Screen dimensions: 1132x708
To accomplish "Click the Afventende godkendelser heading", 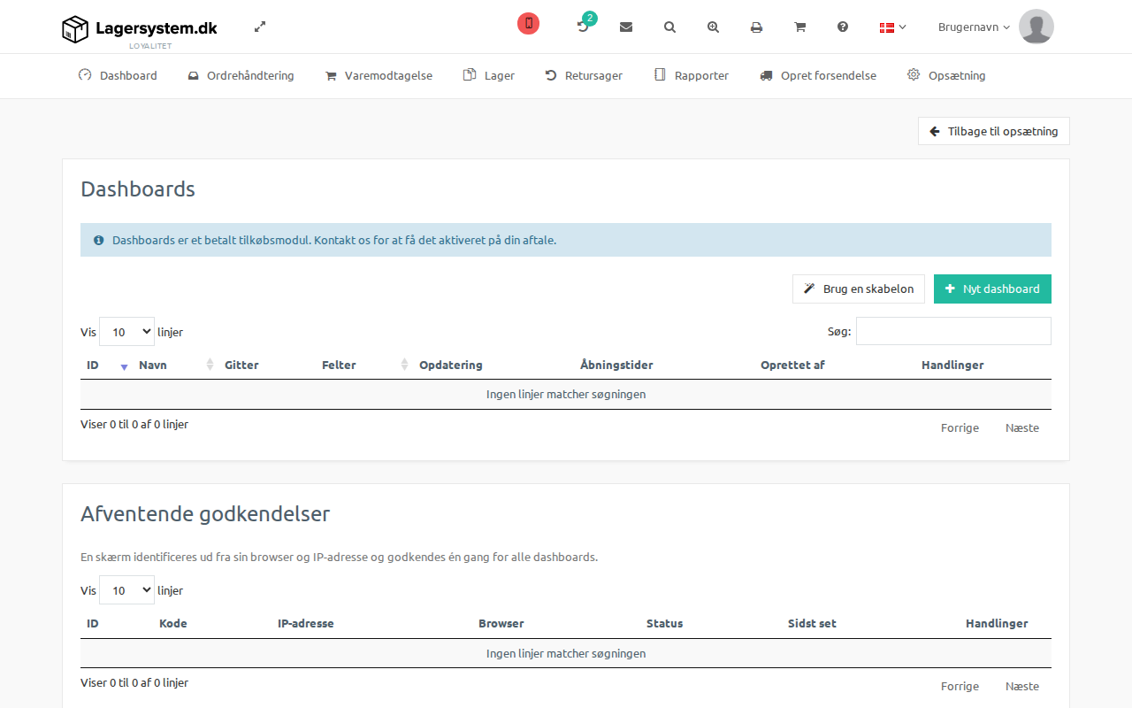I will 205,514.
